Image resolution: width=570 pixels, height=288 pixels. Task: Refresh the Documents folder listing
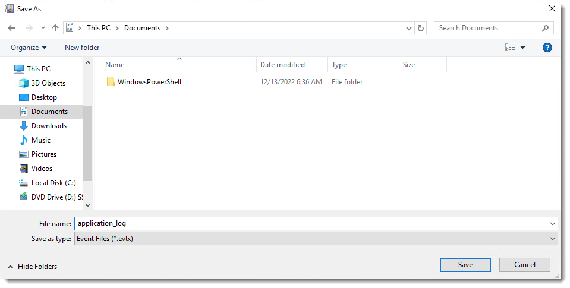click(421, 28)
